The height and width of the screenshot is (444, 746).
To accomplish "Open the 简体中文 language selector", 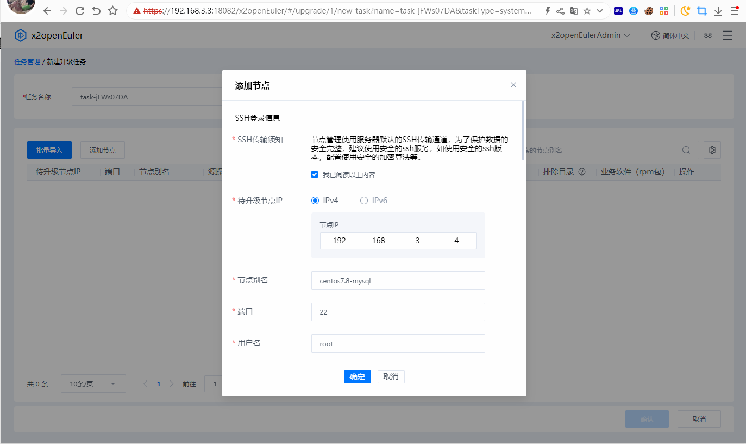I will point(670,35).
